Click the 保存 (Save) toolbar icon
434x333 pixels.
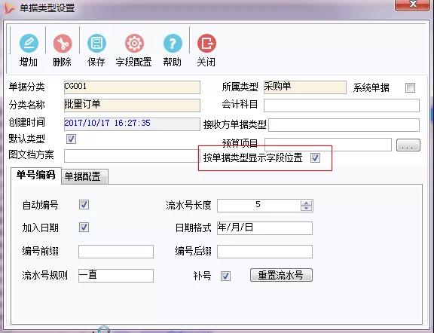coord(96,43)
